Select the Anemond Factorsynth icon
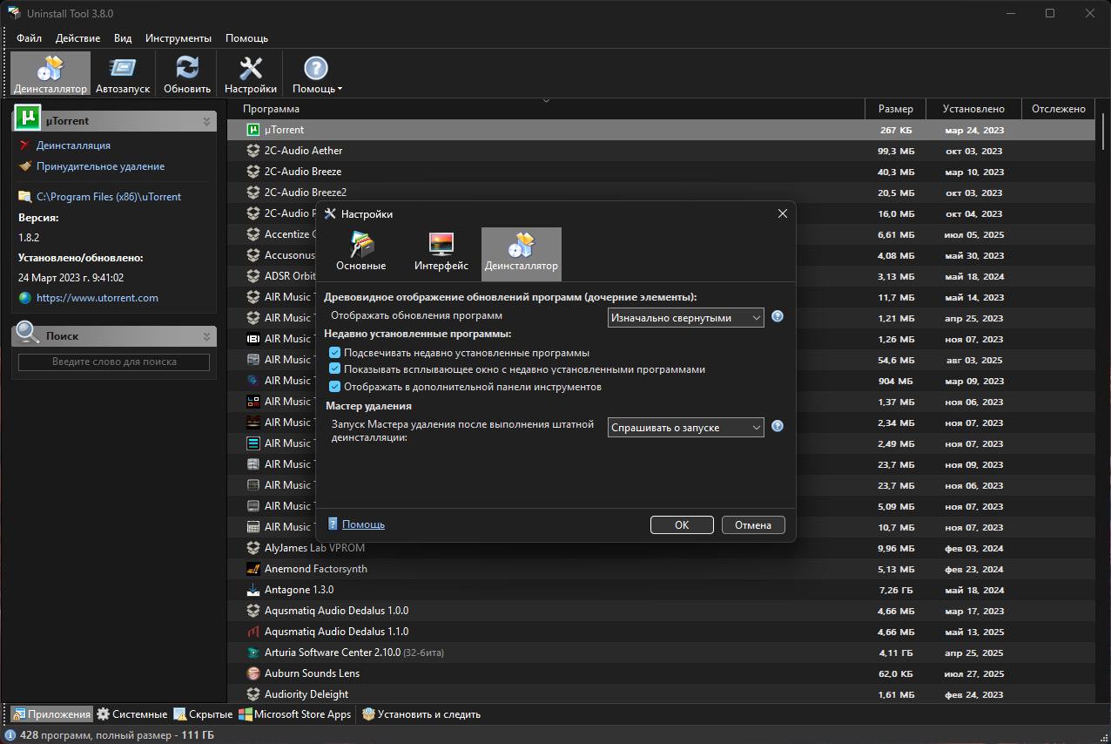The width and height of the screenshot is (1111, 744). pyautogui.click(x=253, y=569)
